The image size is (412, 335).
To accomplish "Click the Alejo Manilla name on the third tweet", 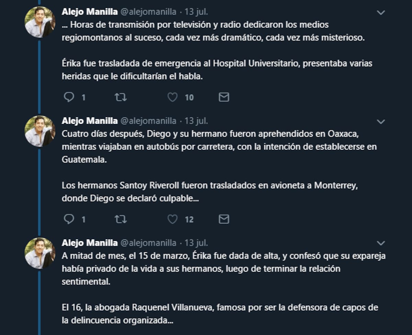I will coord(90,243).
